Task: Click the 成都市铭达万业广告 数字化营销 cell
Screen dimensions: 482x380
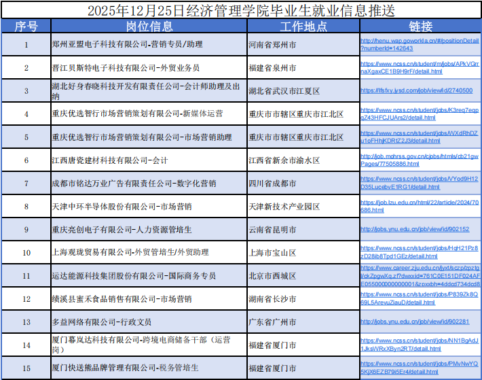Action: (x=134, y=184)
